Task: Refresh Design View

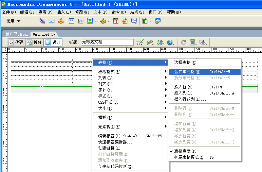Action: coord(184,42)
